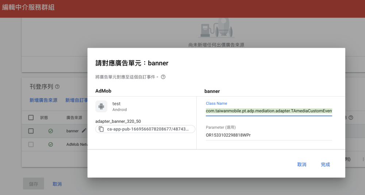365x195 pixels.
Task: Click 取消 next to the 儲存 button
Action: 57,184
